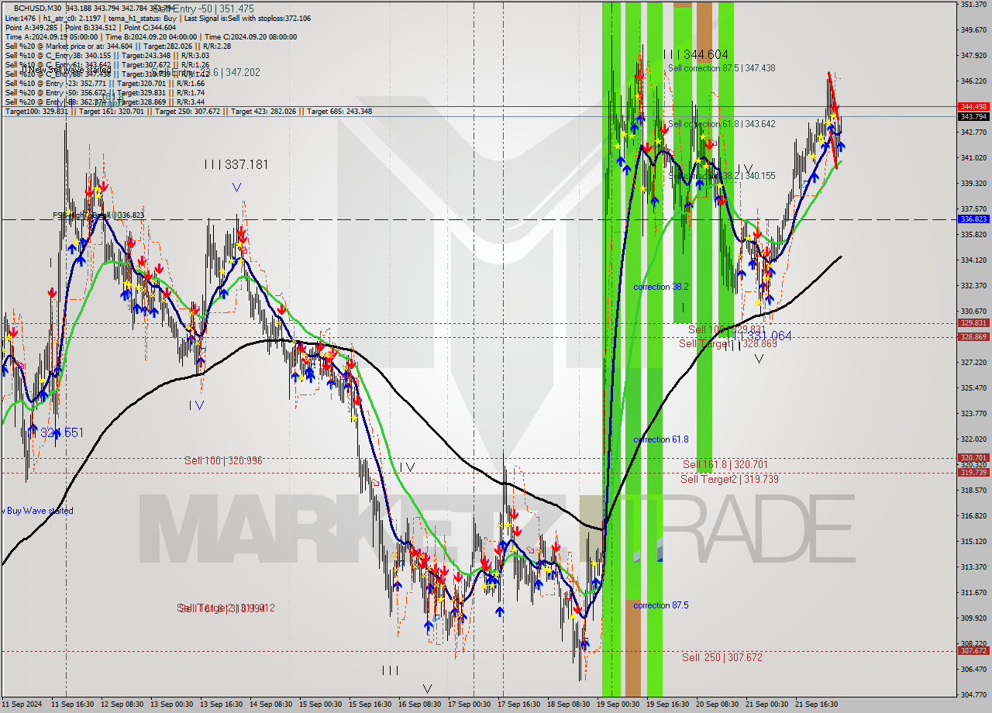Click the red 319.739 price axis tag
992x713 pixels.
(x=973, y=472)
